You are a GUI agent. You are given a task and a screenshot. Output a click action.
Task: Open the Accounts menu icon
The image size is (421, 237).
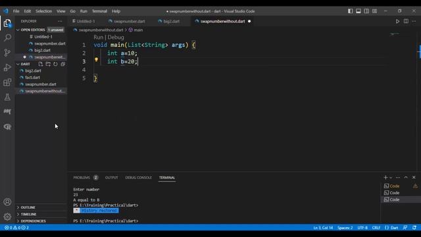[x=7, y=202]
